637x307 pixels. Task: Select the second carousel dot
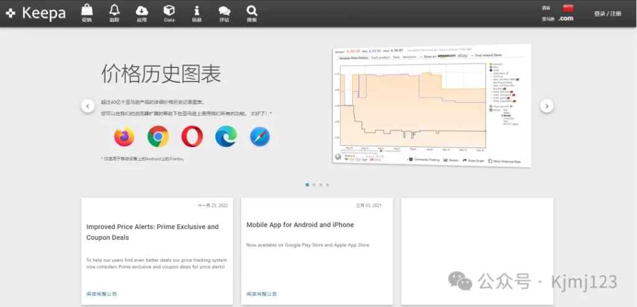pos(314,184)
